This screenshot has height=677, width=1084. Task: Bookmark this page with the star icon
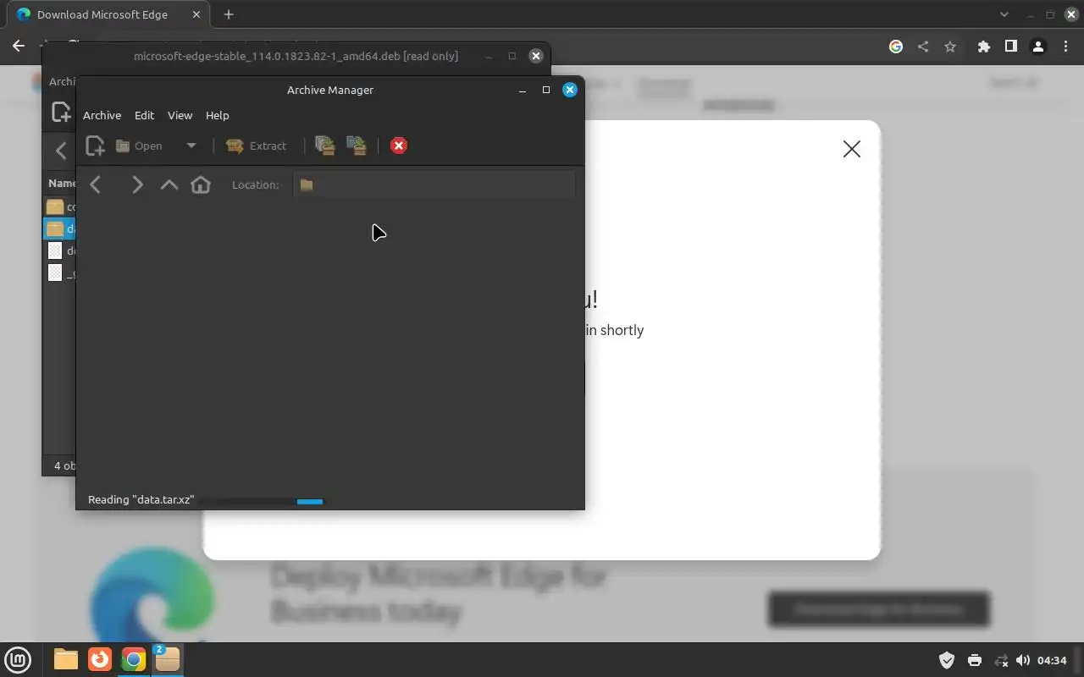pos(950,47)
